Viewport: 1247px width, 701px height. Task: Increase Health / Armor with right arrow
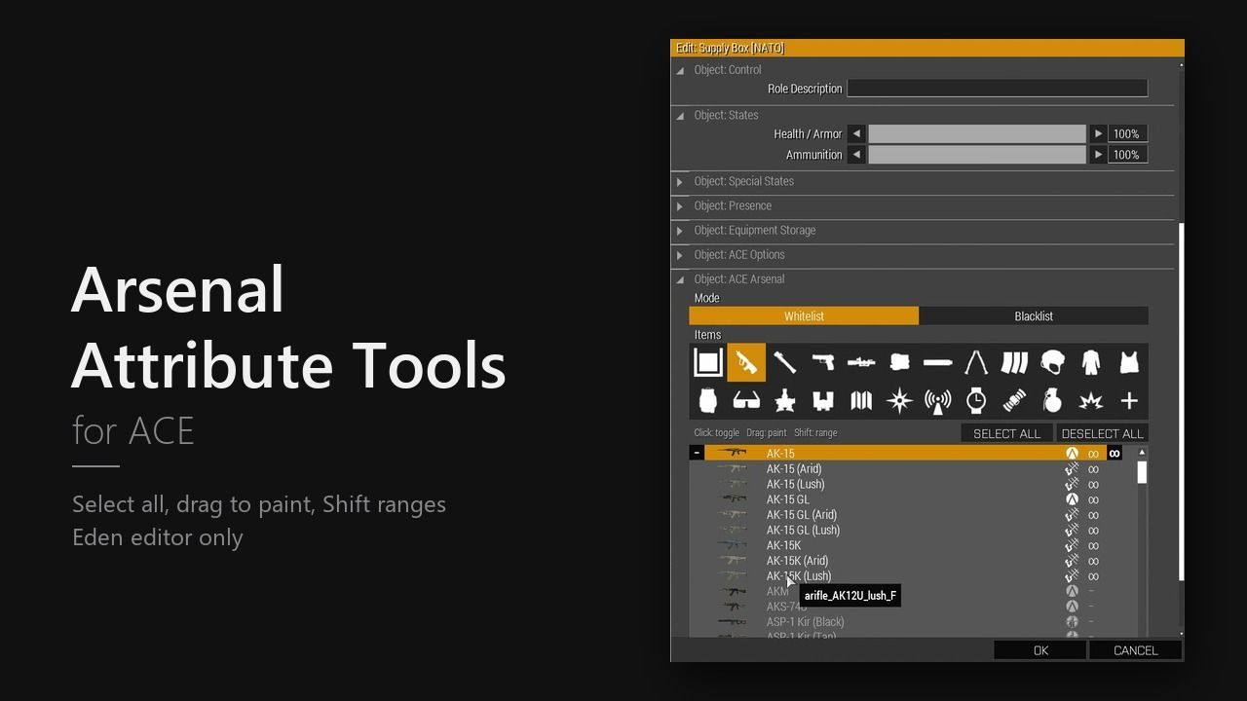click(x=1098, y=133)
